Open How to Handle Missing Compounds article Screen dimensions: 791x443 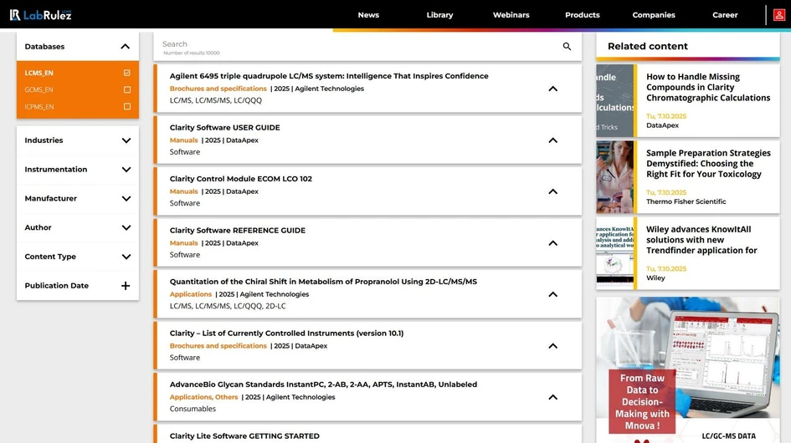pyautogui.click(x=707, y=87)
